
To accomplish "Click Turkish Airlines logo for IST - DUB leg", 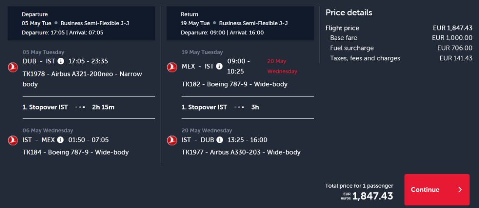I will pos(172,140).
